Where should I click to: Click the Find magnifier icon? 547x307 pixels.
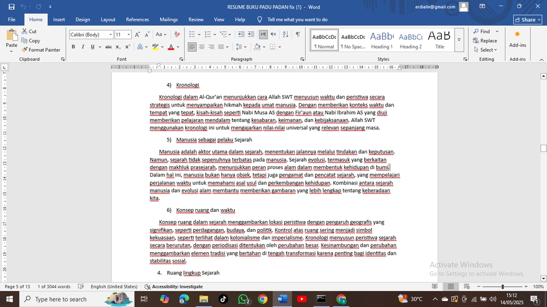(476, 31)
